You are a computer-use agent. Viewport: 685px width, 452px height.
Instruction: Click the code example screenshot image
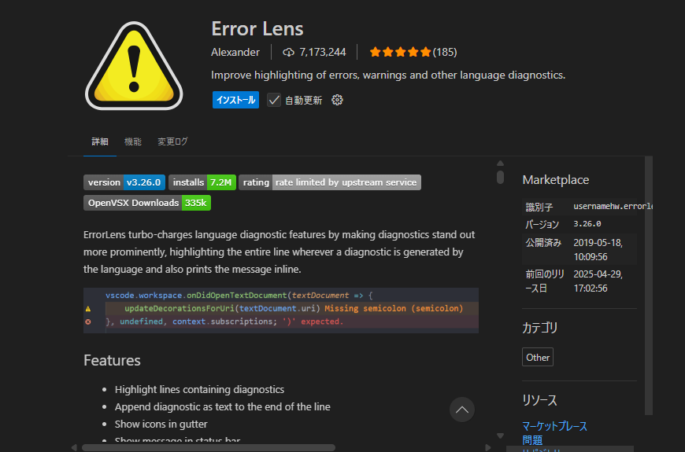point(280,309)
